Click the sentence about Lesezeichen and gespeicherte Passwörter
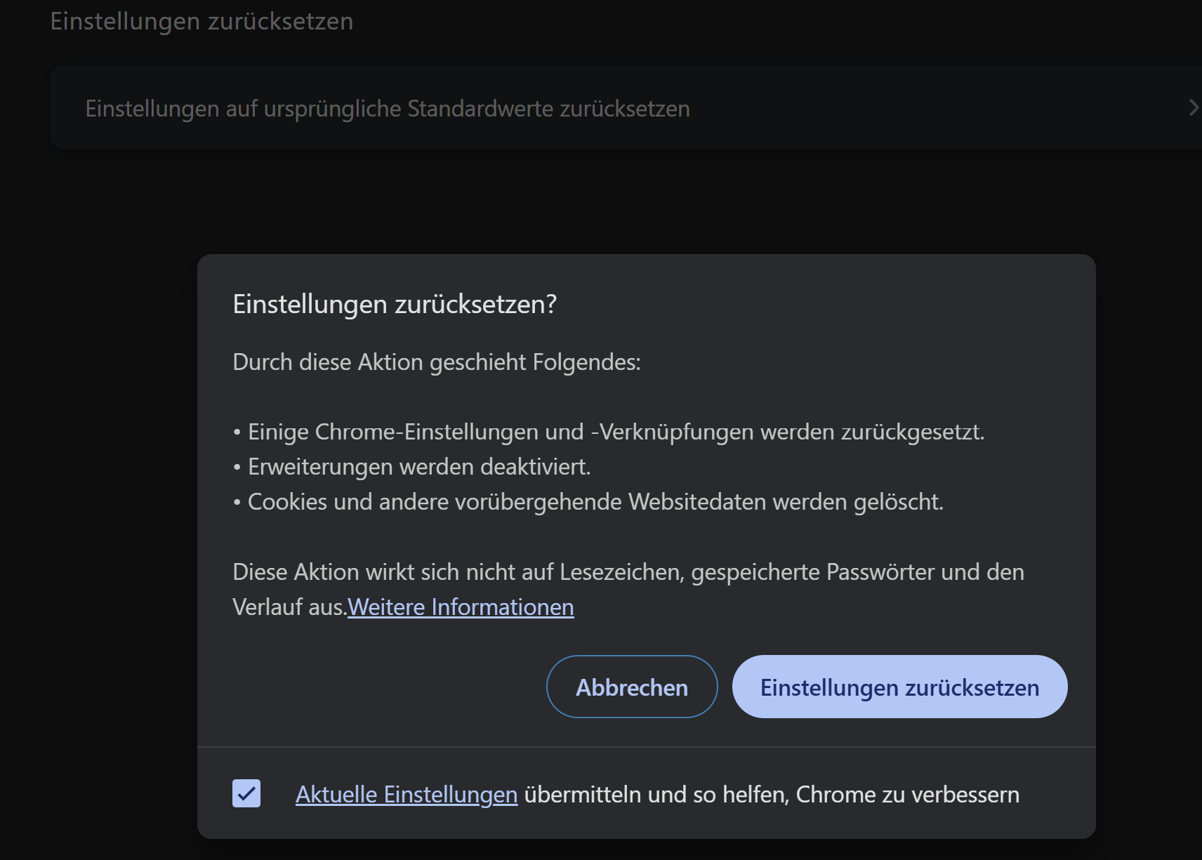The height and width of the screenshot is (860, 1202). [x=628, y=571]
